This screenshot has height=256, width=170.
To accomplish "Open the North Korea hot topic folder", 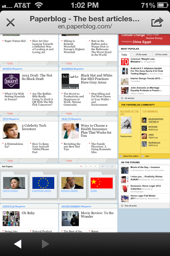I will pyautogui.click(x=14, y=184).
